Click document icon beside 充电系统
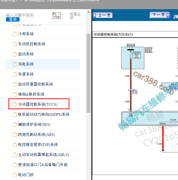The image size is (178, 180). [x=15, y=64]
